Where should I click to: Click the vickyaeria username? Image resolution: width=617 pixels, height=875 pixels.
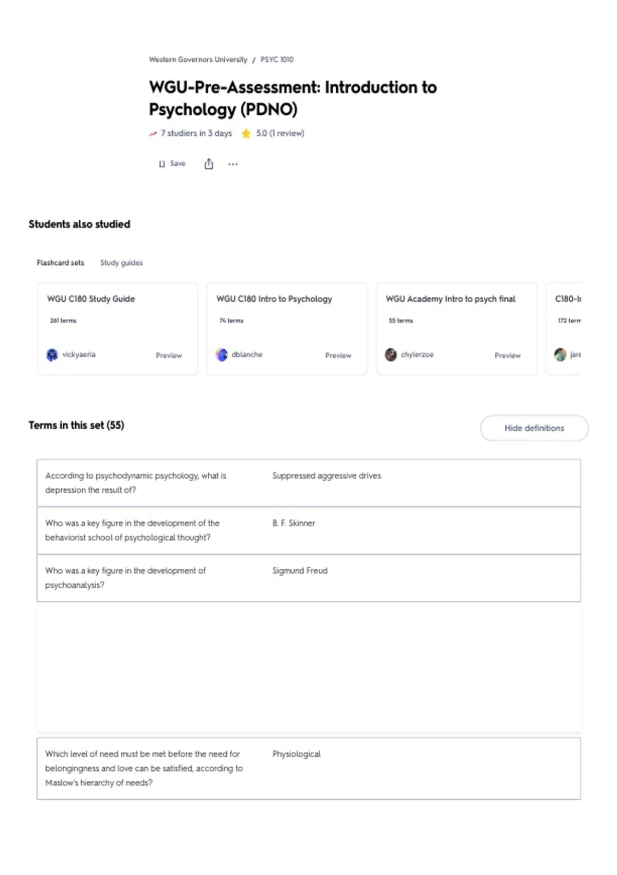pyautogui.click(x=79, y=355)
